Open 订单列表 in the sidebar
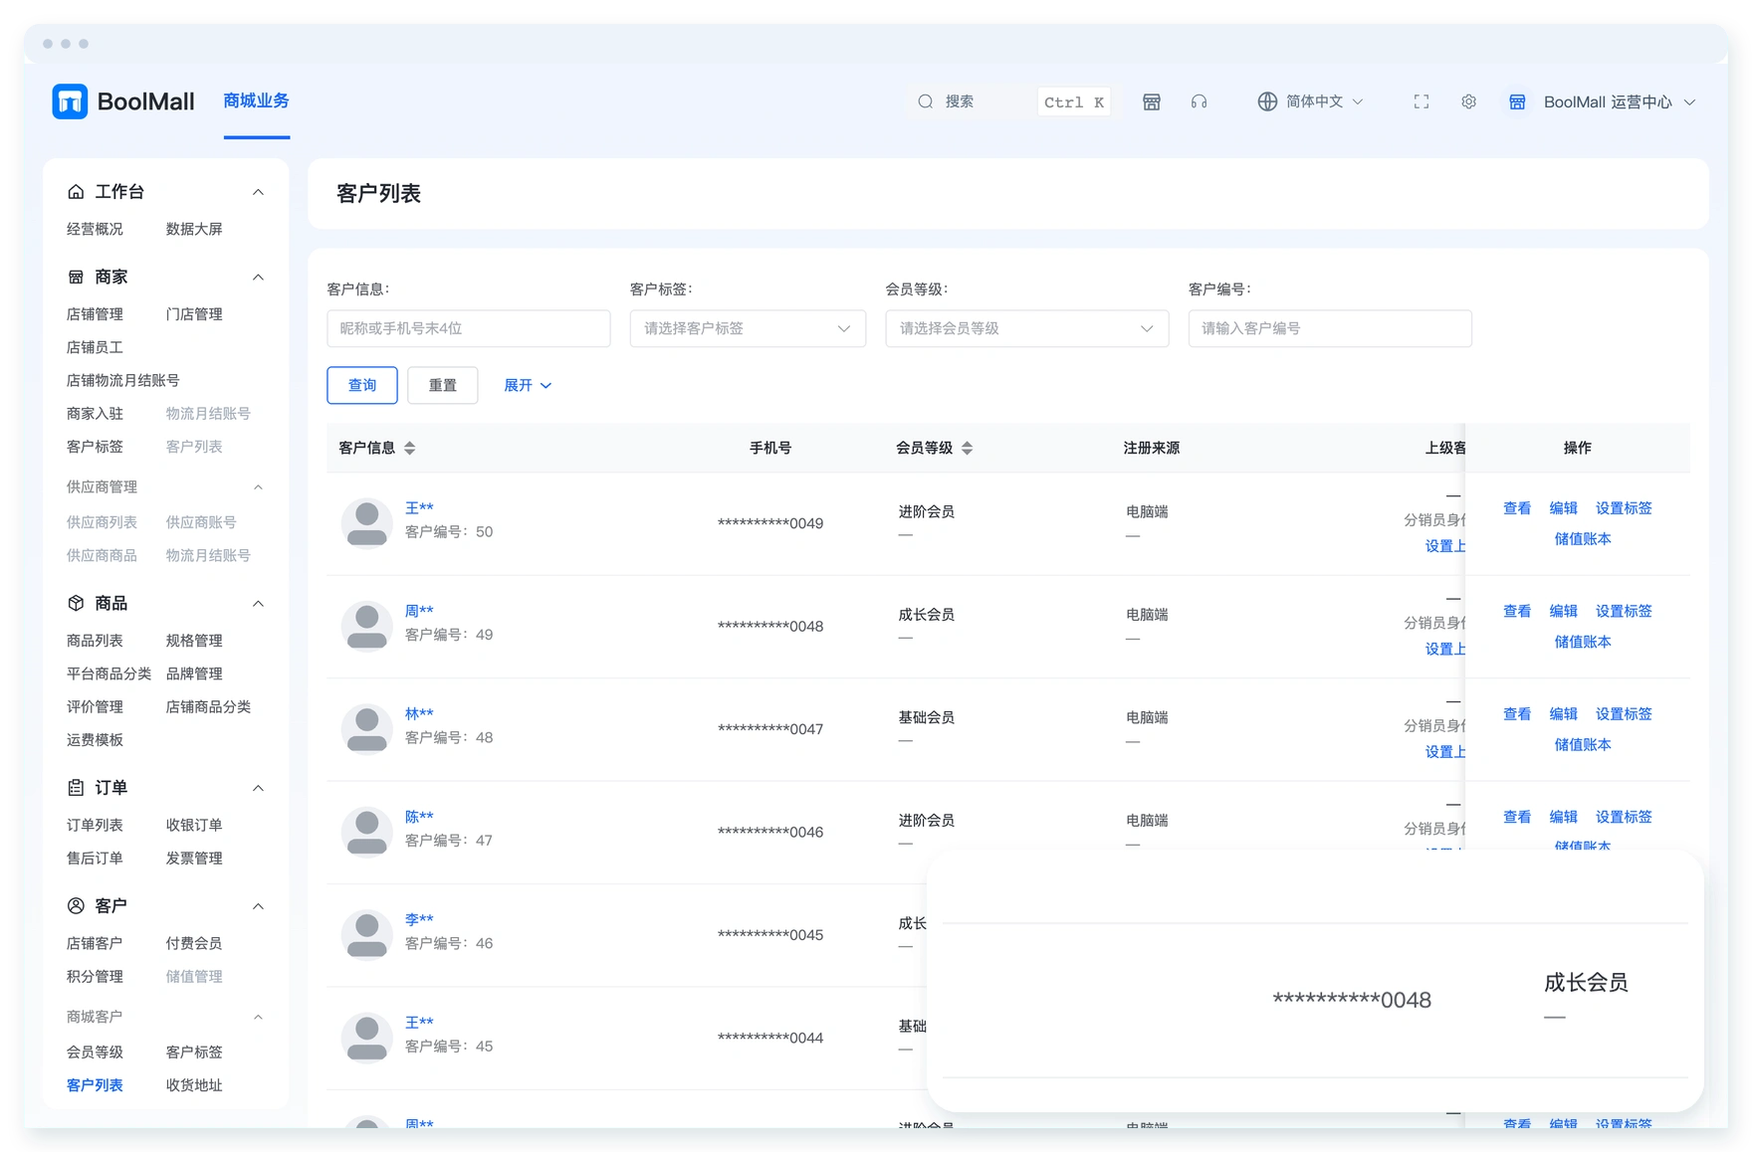Screen dimensions: 1752x1152 click(x=95, y=825)
